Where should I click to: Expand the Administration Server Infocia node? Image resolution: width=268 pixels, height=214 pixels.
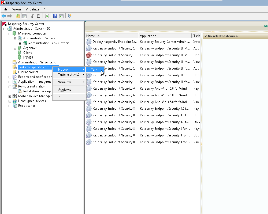click(20, 43)
